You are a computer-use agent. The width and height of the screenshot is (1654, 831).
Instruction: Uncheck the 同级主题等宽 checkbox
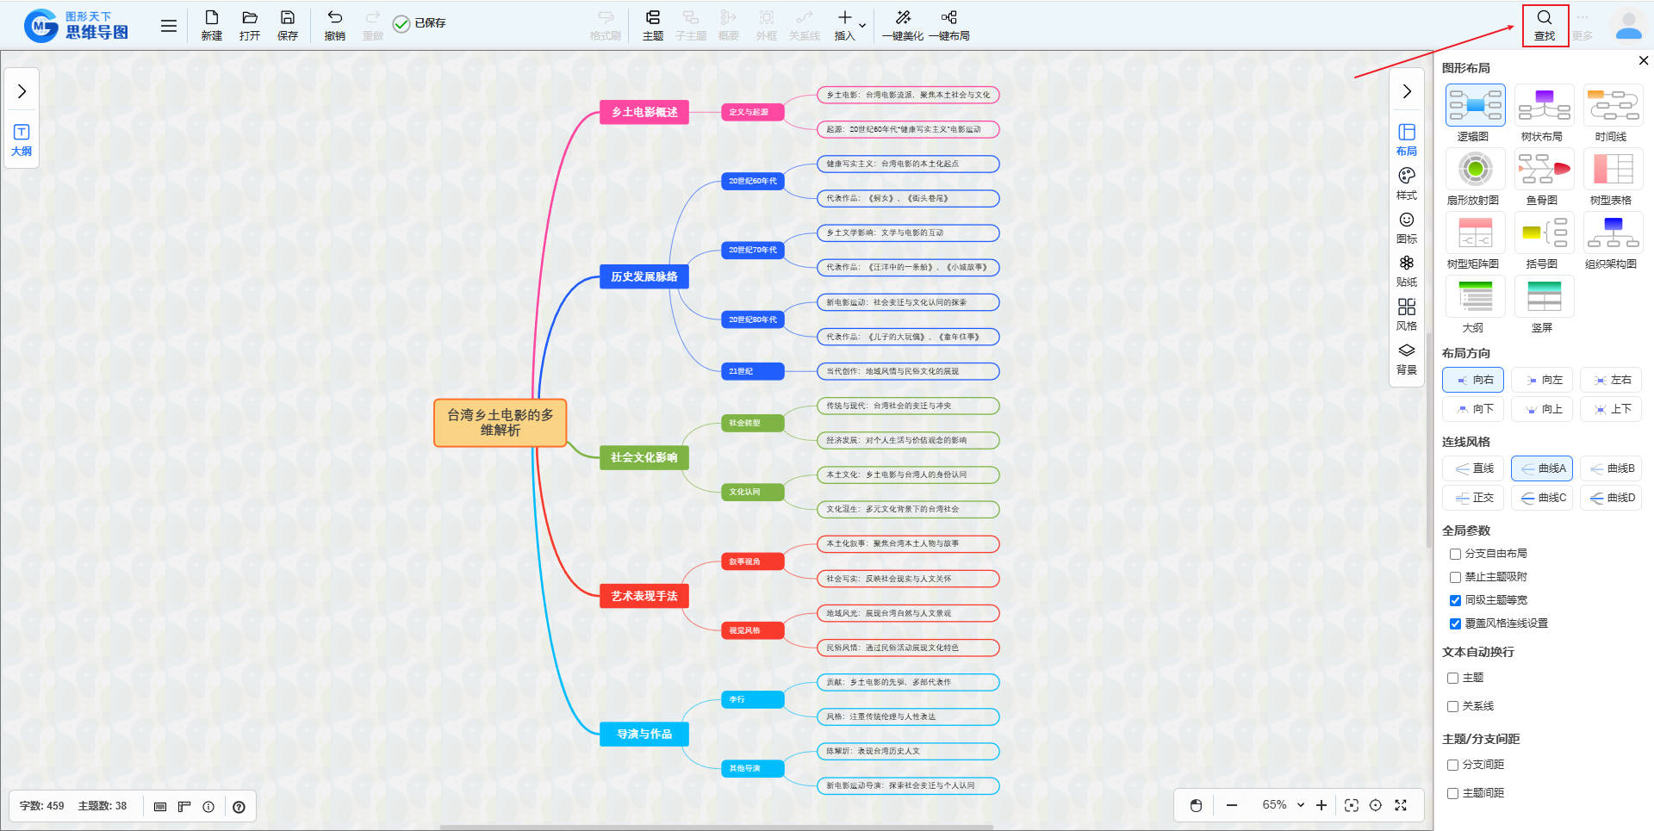1455,600
